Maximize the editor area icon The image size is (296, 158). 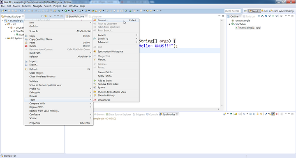pos(223,16)
